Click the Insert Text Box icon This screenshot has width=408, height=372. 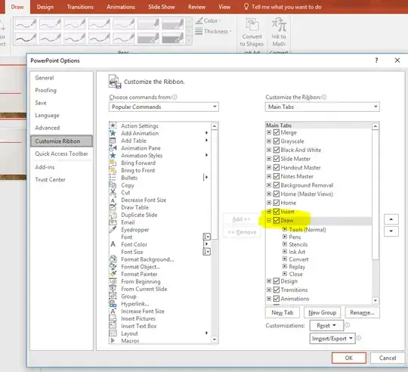pyautogui.click(x=113, y=326)
